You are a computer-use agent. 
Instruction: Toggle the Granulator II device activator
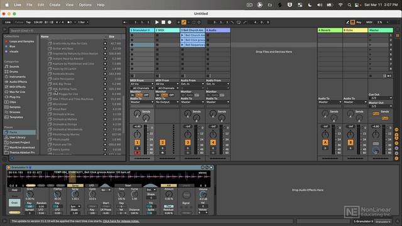coord(8,168)
